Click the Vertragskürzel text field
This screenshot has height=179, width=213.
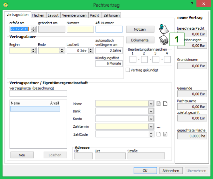[38, 93]
